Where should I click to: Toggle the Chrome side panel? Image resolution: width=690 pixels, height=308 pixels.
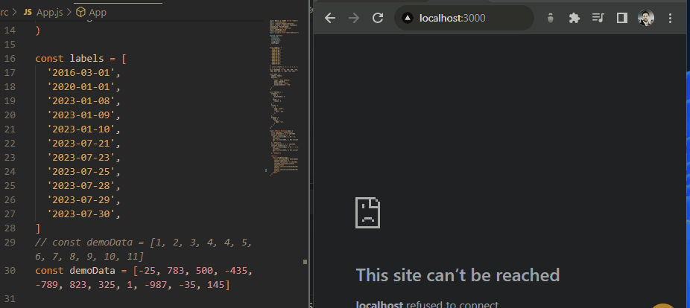click(621, 18)
